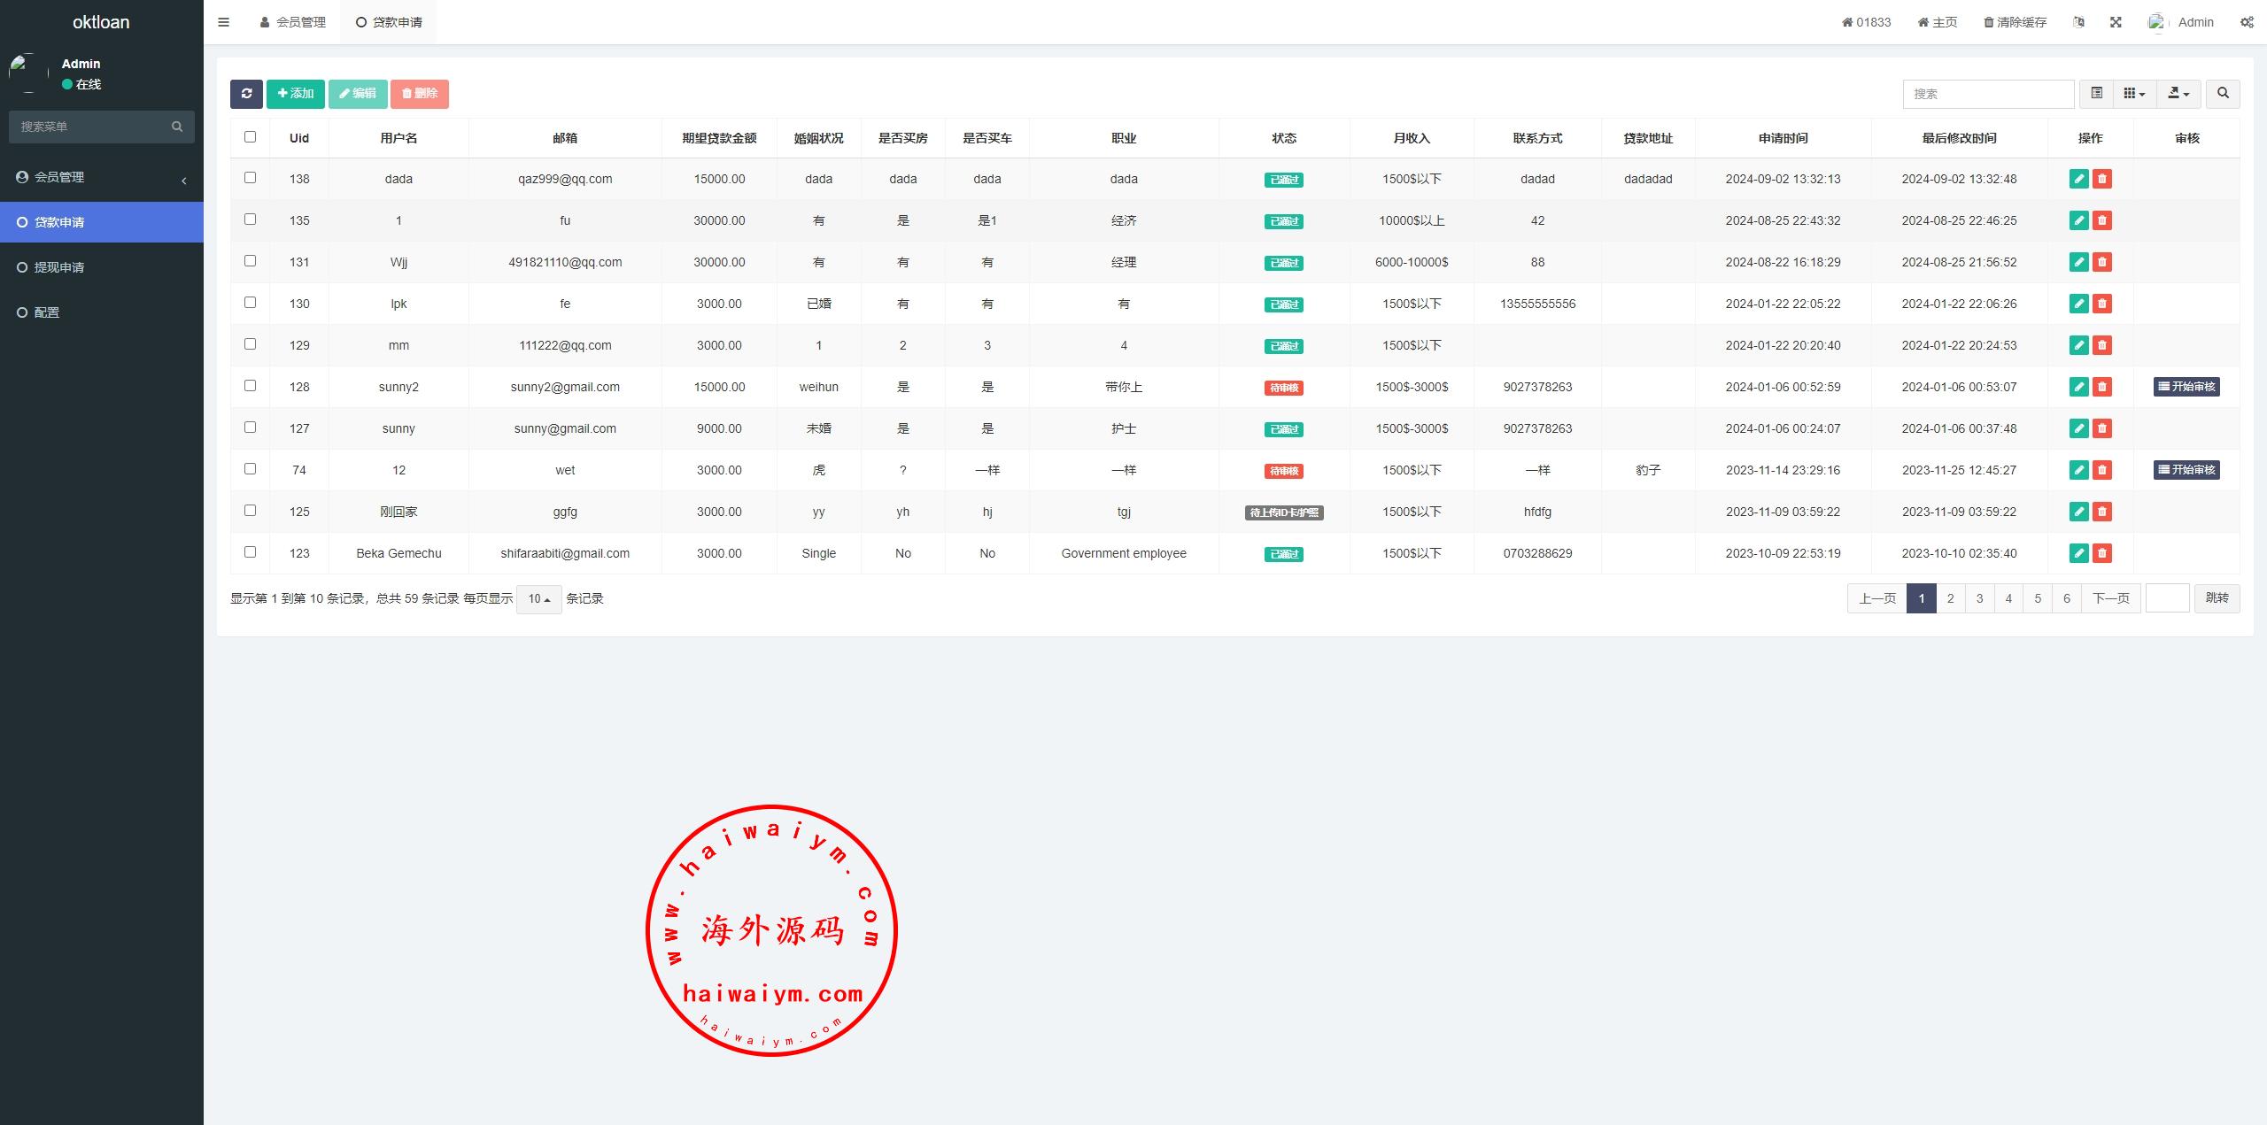Click the green 添加 button

pyautogui.click(x=296, y=94)
